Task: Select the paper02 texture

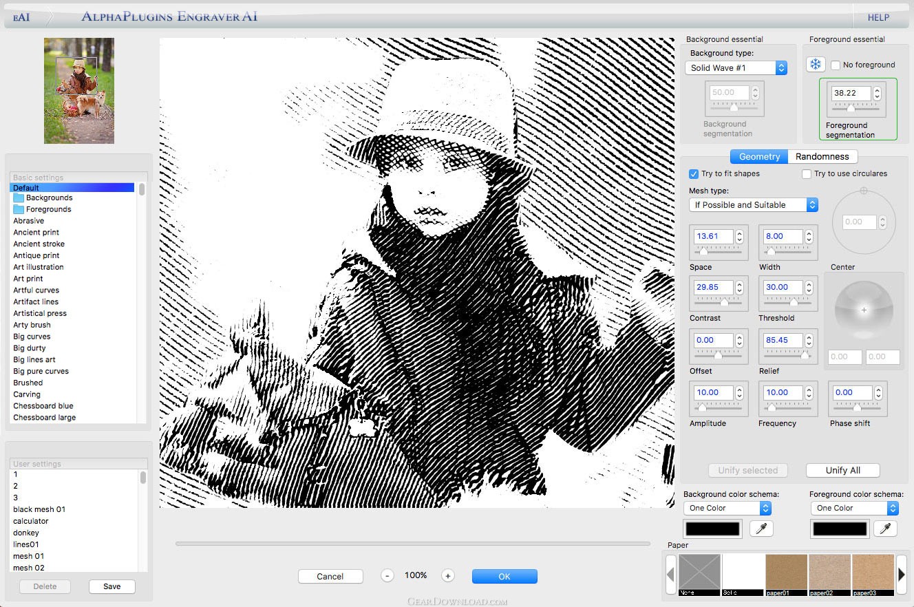Action: [x=829, y=575]
